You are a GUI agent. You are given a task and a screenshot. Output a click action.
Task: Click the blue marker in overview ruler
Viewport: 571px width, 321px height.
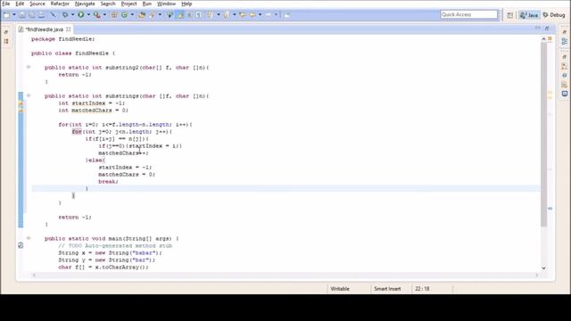[x=550, y=209]
